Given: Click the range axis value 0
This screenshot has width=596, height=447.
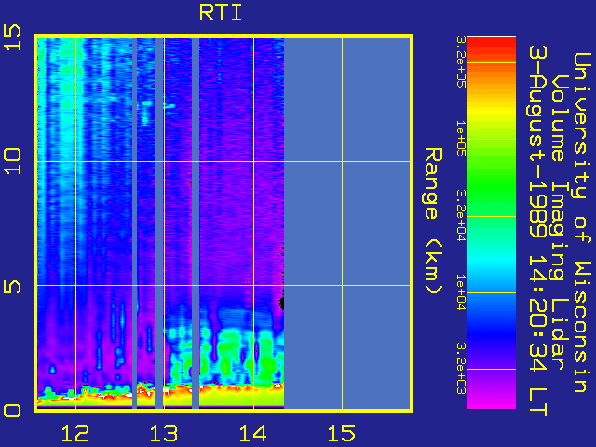Looking at the screenshot, I should [x=12, y=411].
